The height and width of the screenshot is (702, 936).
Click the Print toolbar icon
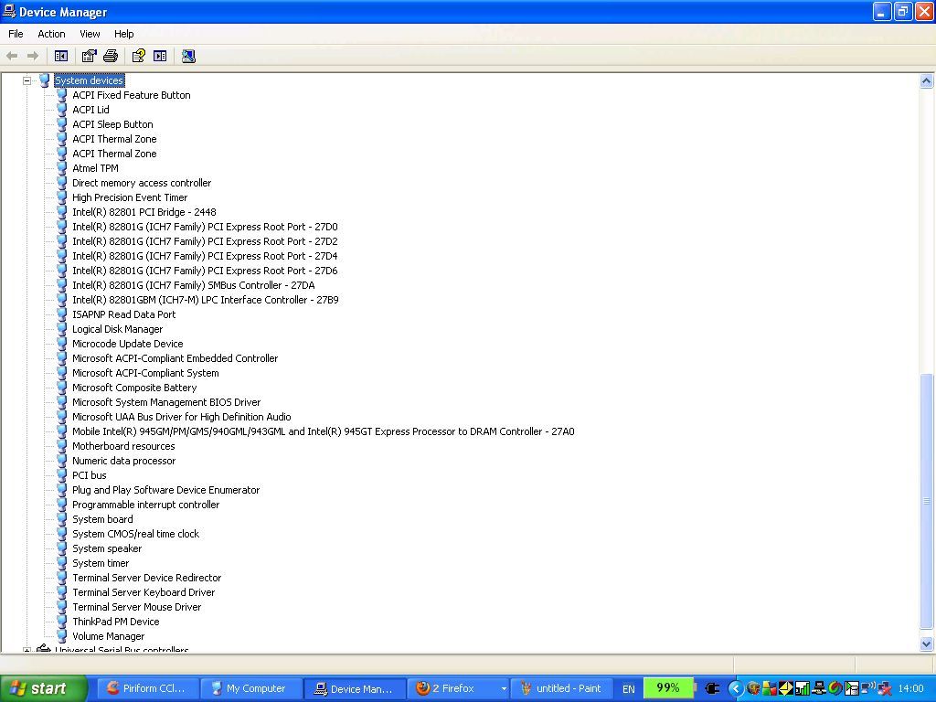pyautogui.click(x=111, y=56)
